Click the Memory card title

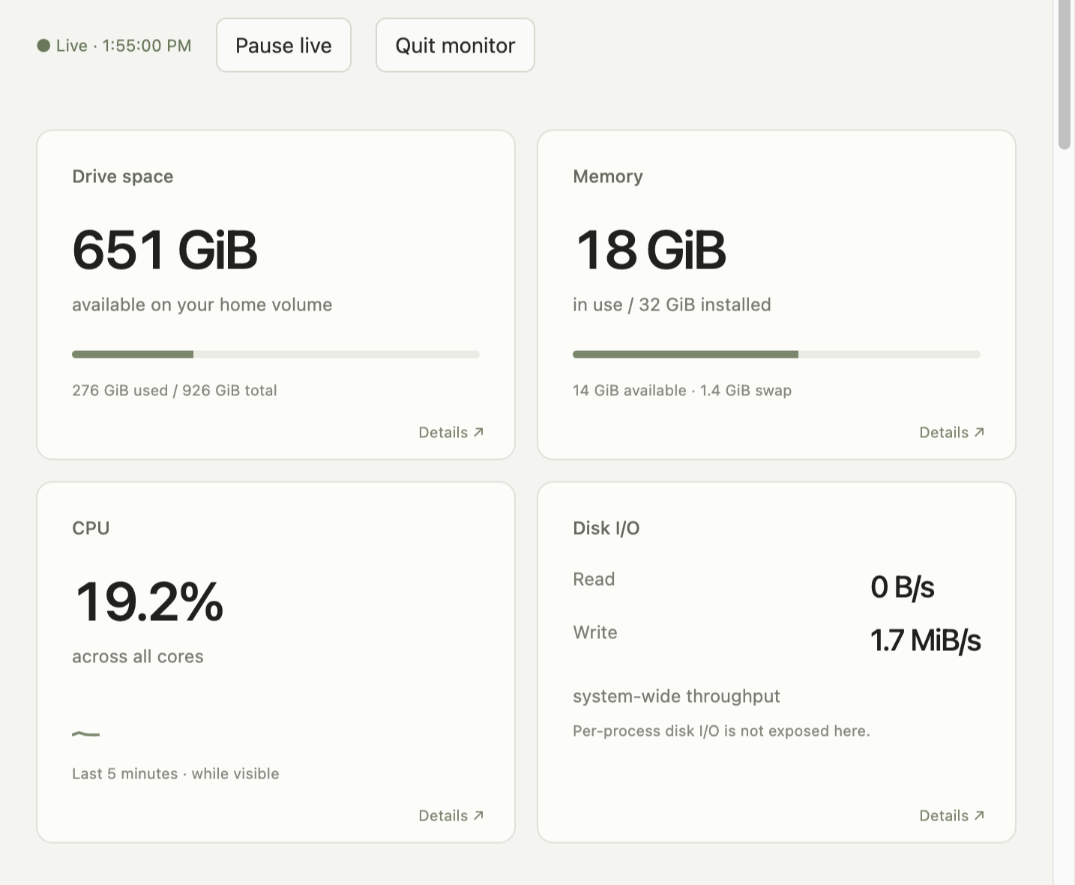(608, 176)
